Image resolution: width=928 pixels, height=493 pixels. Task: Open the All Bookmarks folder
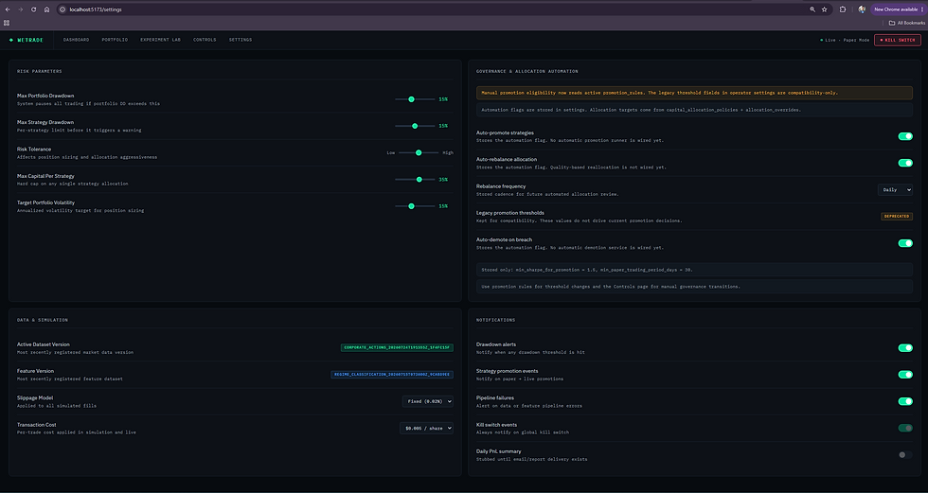[x=907, y=23]
